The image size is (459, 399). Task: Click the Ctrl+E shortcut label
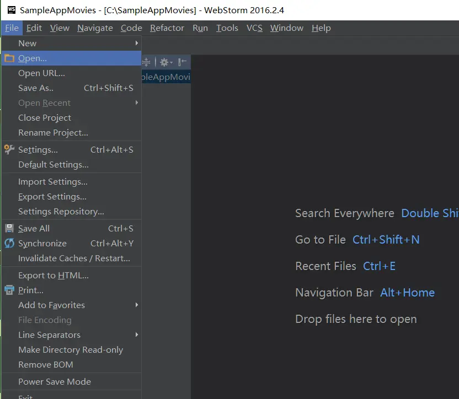point(379,266)
